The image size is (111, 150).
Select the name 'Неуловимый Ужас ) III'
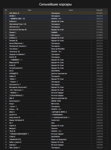[x=17, y=24]
